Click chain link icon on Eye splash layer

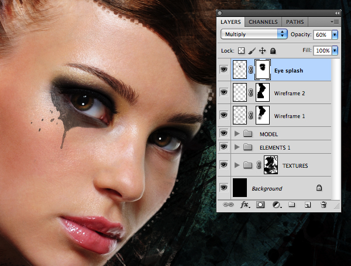tap(251, 70)
